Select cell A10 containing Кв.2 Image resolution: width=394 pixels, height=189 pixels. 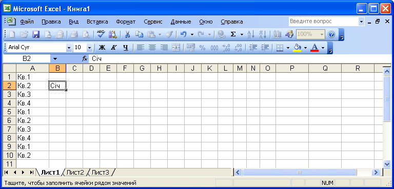tap(33, 155)
